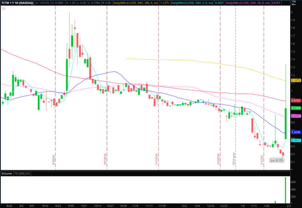Screen dimensions: 302x208
Task: Click the 'R: 0.96' range readout
Action: coord(106,3)
